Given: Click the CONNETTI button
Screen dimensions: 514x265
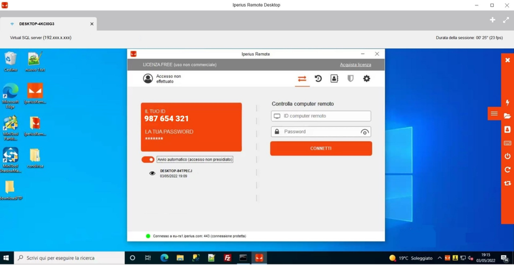Looking at the screenshot, I should pyautogui.click(x=321, y=148).
